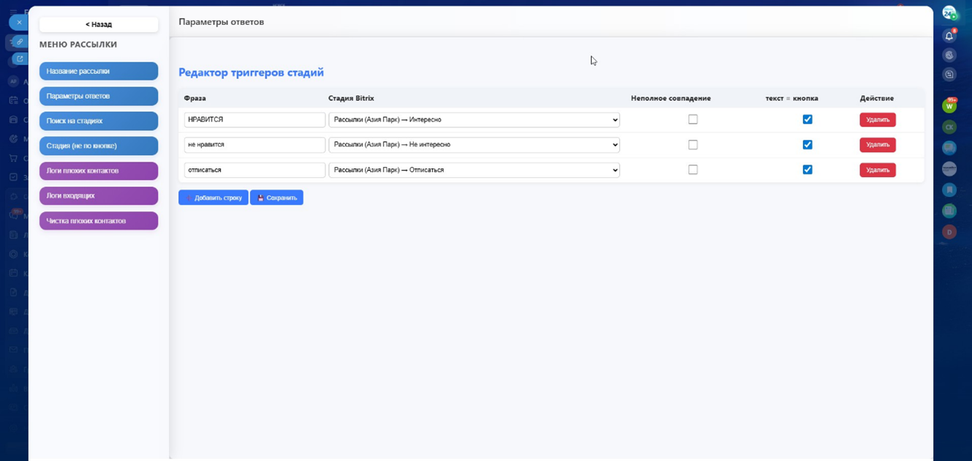Click Неполное совпадение column header

coord(671,98)
